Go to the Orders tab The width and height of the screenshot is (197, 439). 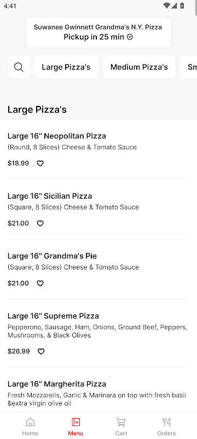click(x=166, y=426)
